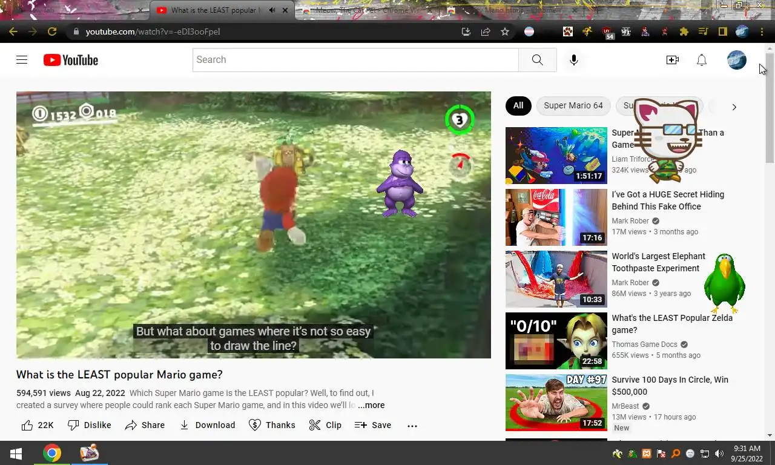
Task: Create a Clip from the video
Action: 325,425
